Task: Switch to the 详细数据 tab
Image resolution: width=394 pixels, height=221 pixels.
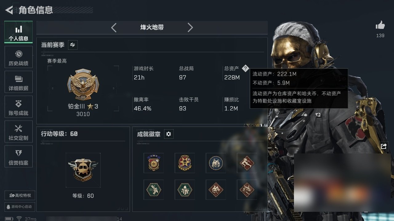Action: tap(18, 82)
